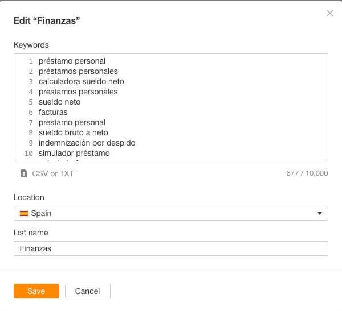
Task: Click keyword line 'préstamo personal'
Action: [x=72, y=61]
